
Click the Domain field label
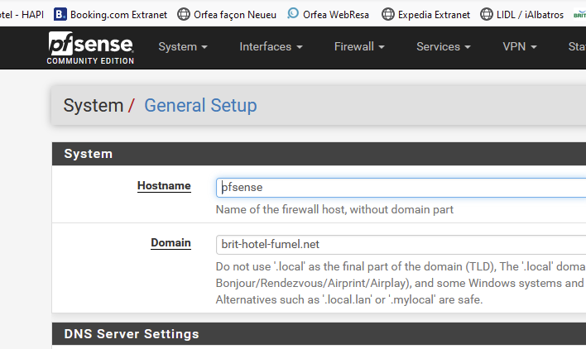[171, 243]
